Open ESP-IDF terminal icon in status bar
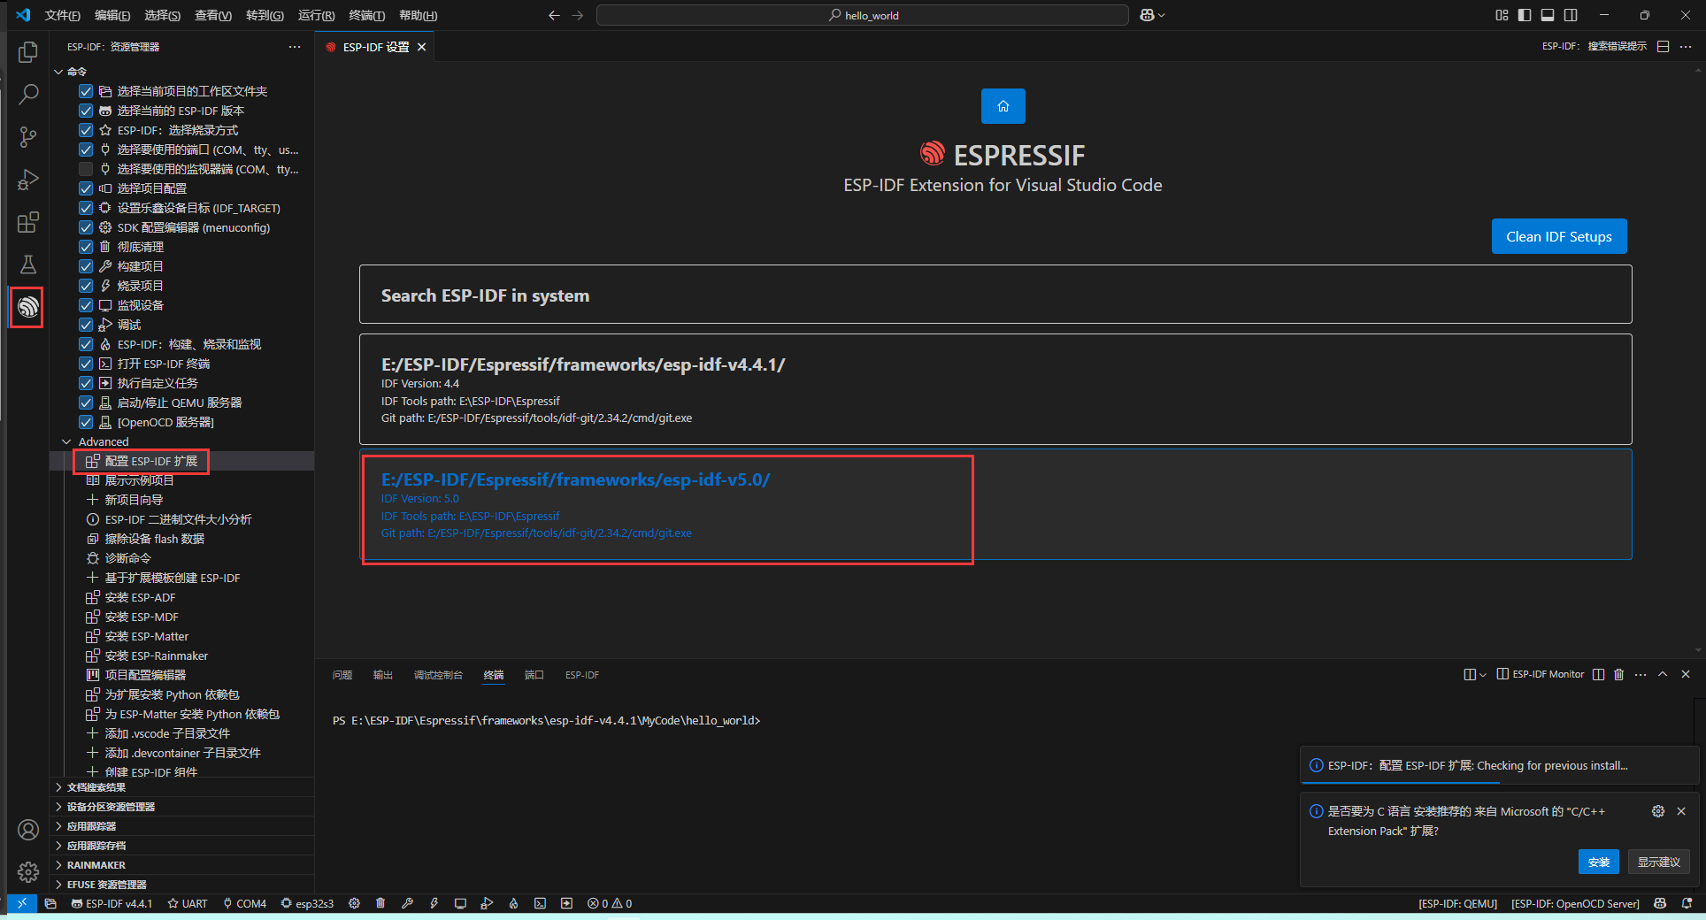1706x920 pixels. pyautogui.click(x=540, y=903)
